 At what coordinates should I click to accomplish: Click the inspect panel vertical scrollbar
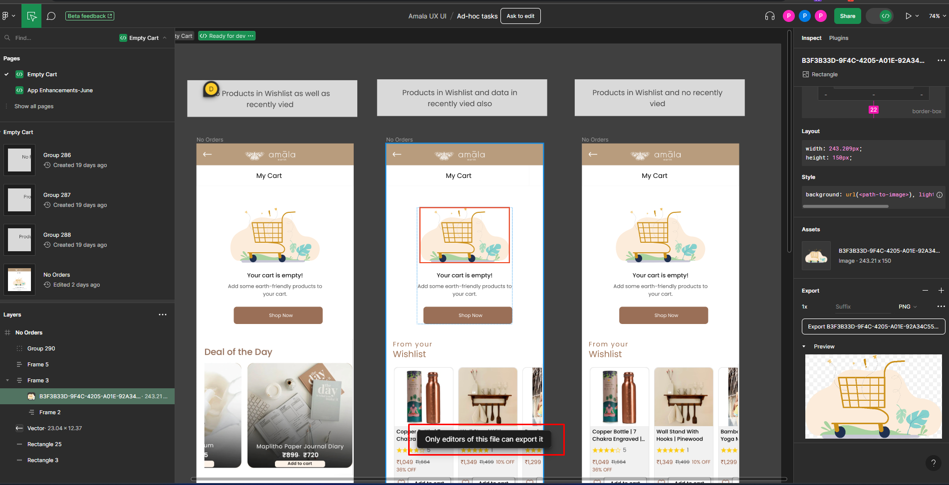coord(789,141)
